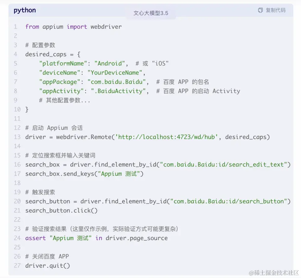The height and width of the screenshot is (278, 301).
Task: Click the "com.baidu.Baidu:id/search_button" string
Action: tap(229, 202)
